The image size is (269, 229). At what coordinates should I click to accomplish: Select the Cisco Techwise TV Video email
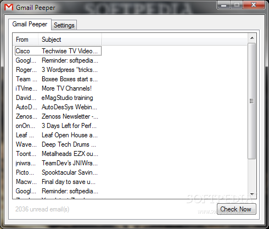click(x=58, y=51)
